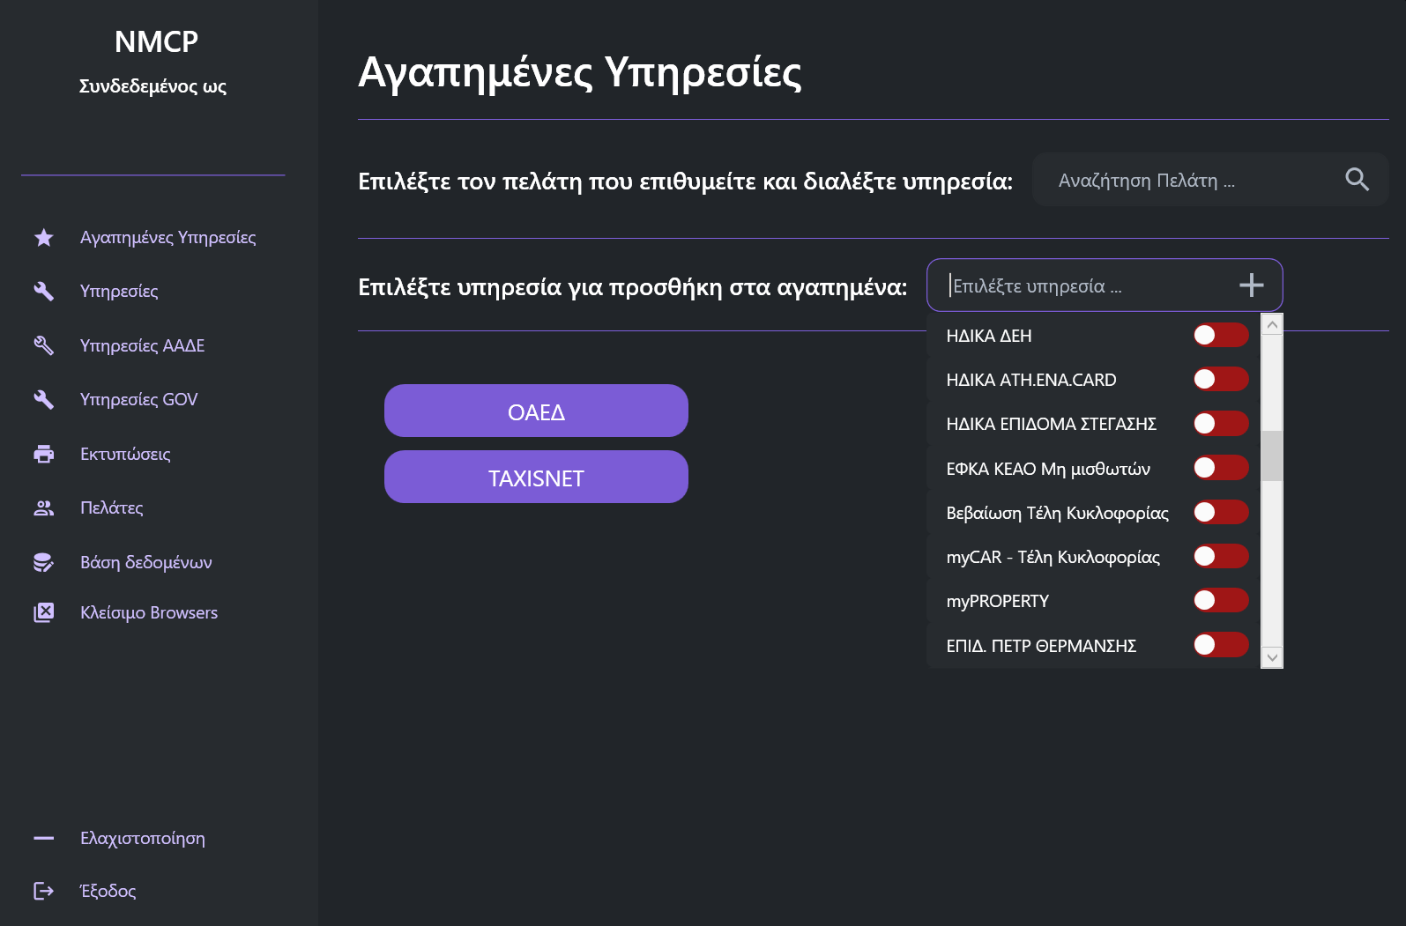Go to Υπηρεσίες GOV menu item

tap(138, 399)
